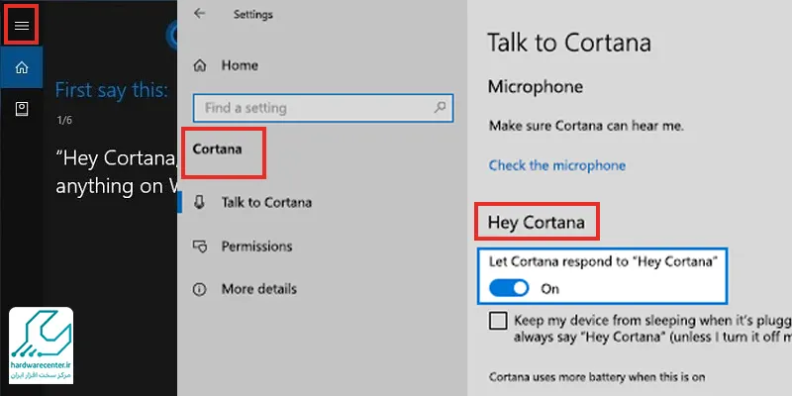Click the Settings window title text
This screenshot has width=792, height=396.
point(253,15)
